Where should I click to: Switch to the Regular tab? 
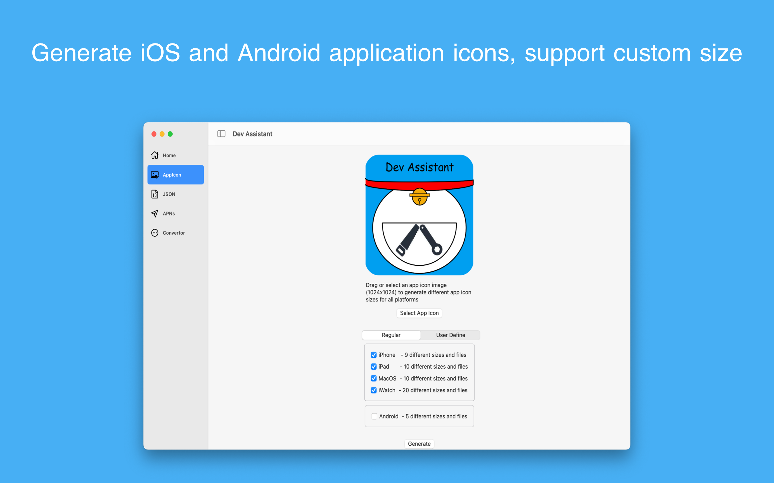(391, 335)
